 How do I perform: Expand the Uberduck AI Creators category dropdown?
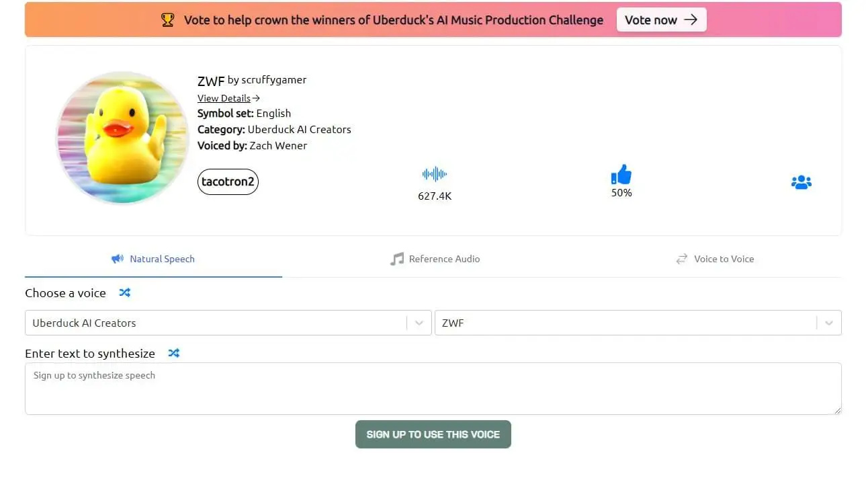419,323
